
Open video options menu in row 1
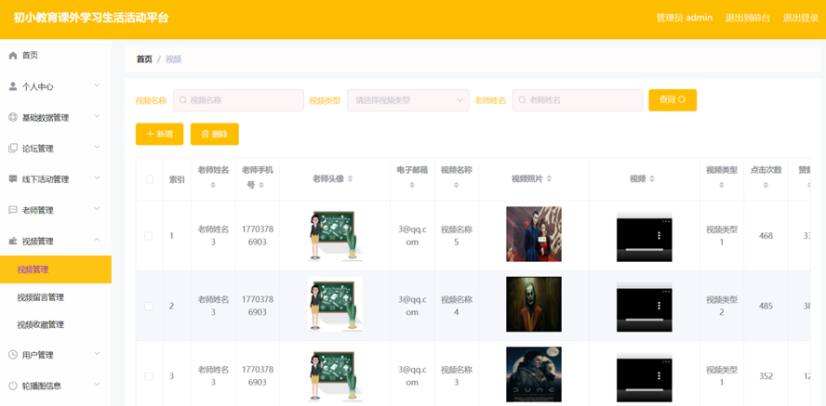(x=659, y=236)
